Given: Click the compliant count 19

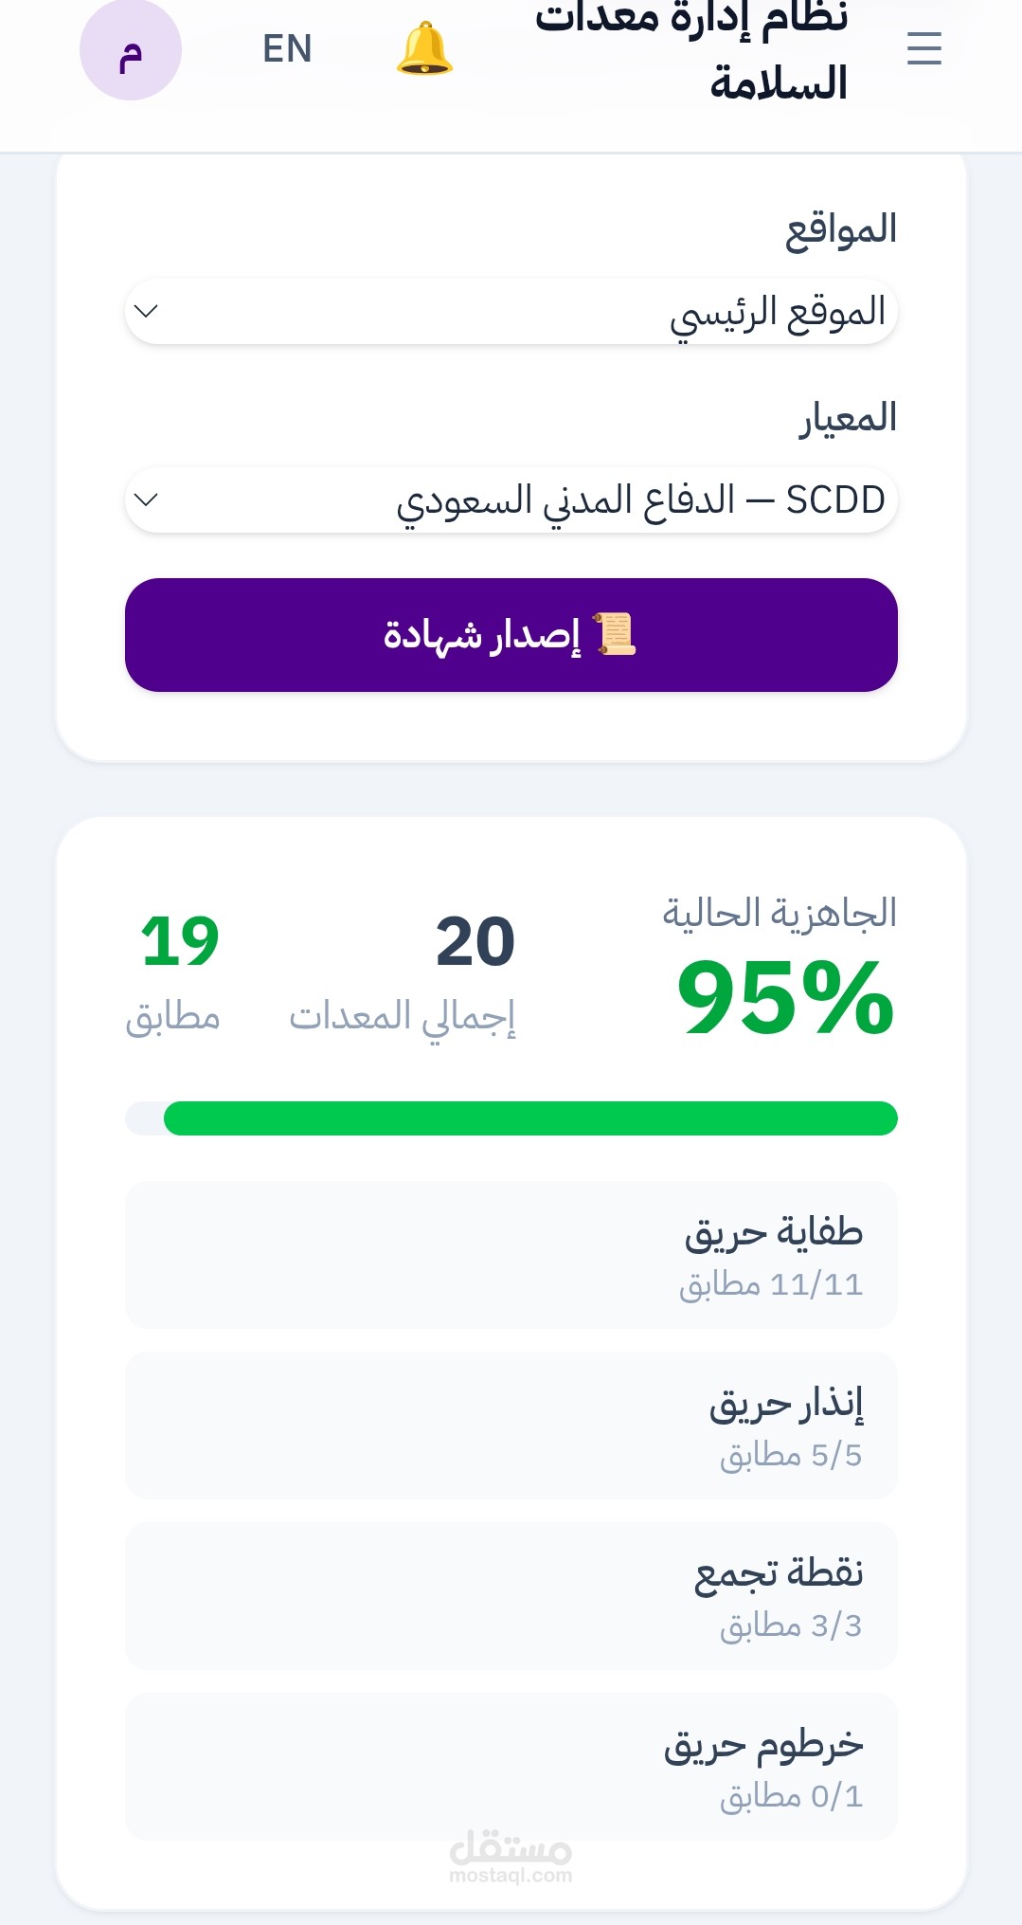Looking at the screenshot, I should [180, 942].
